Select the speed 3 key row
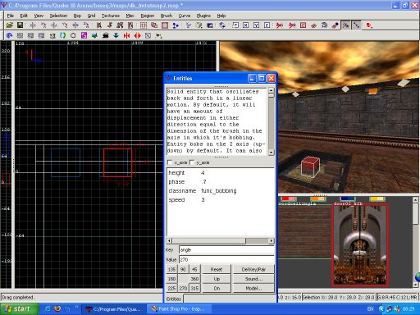 pyautogui.click(x=220, y=200)
